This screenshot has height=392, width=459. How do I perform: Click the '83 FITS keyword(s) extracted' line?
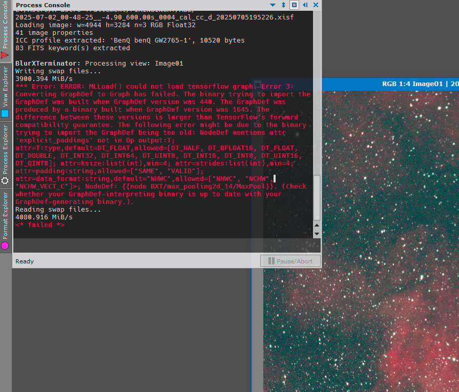[73, 48]
